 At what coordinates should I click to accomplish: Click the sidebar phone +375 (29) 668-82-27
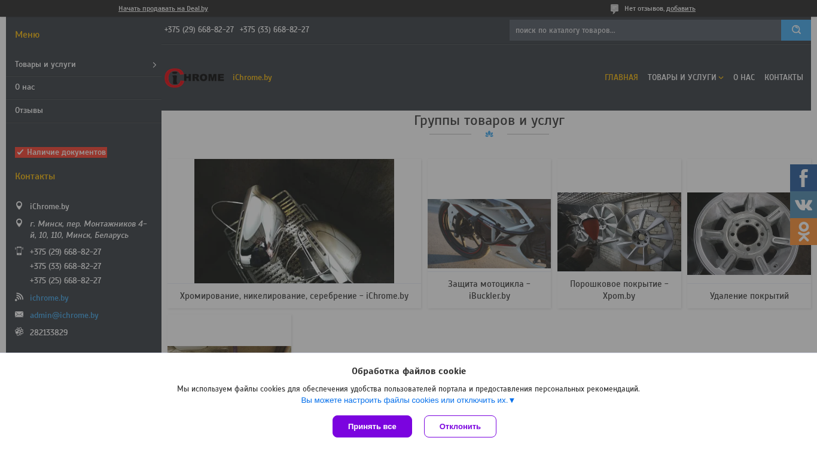click(x=66, y=252)
